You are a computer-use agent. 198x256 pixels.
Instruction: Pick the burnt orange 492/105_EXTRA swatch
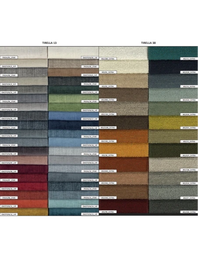[x=124, y=136]
